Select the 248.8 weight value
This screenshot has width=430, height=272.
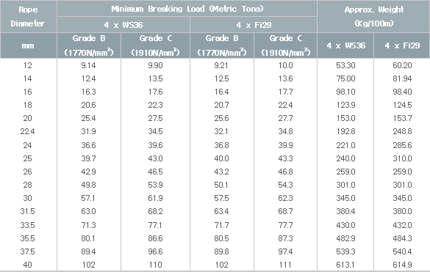402,132
